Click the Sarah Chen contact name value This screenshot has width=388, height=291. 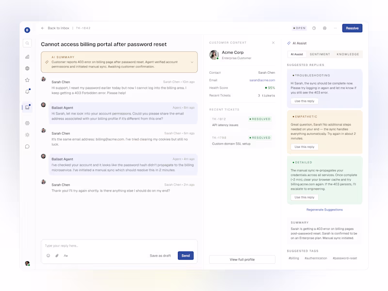point(266,72)
